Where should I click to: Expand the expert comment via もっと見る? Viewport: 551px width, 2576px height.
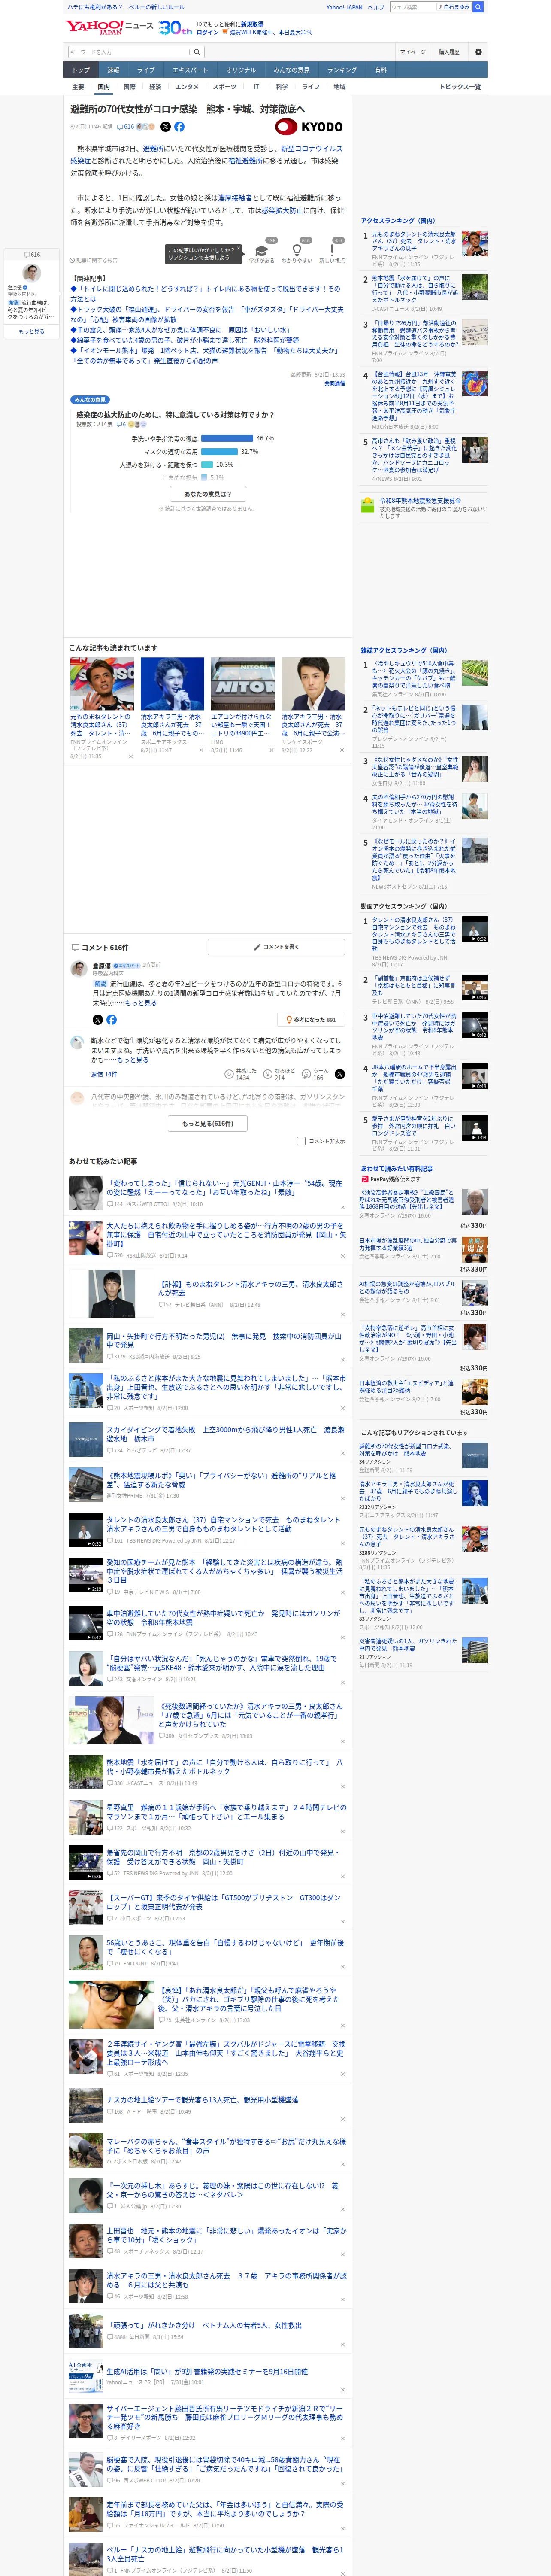141,1003
